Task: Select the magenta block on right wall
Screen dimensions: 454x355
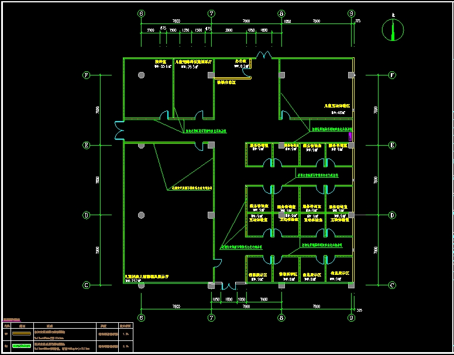Action: tap(350, 136)
